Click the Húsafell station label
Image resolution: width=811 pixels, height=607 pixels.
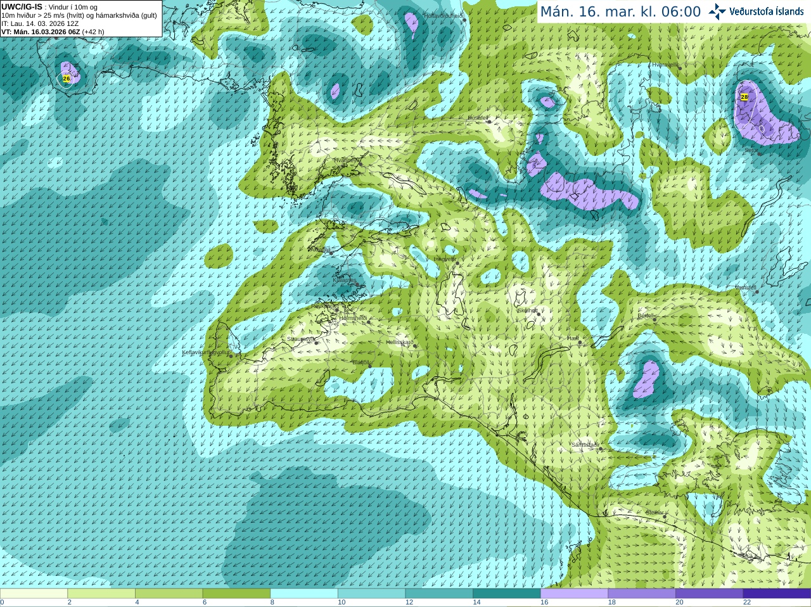point(478,118)
